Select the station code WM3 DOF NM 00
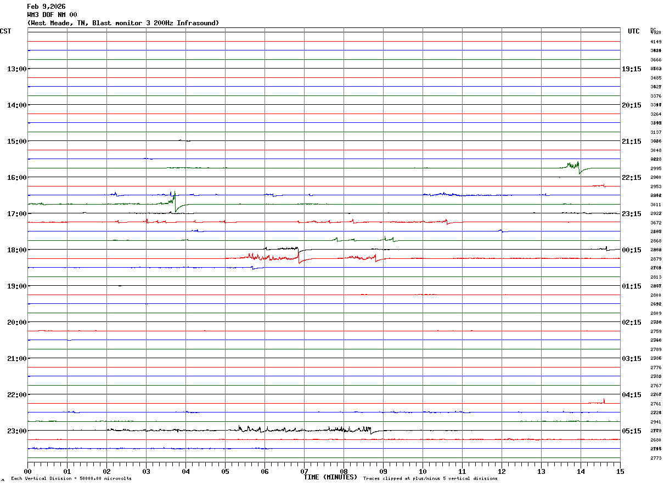This screenshot has height=486, width=664. [52, 15]
